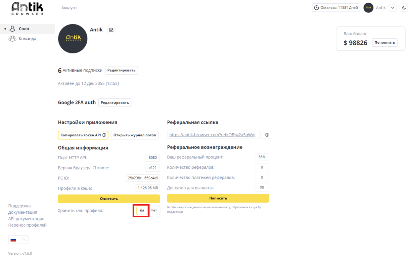The image size is (411, 258).
Task: Open the Поддержка link
Action: tap(19, 206)
